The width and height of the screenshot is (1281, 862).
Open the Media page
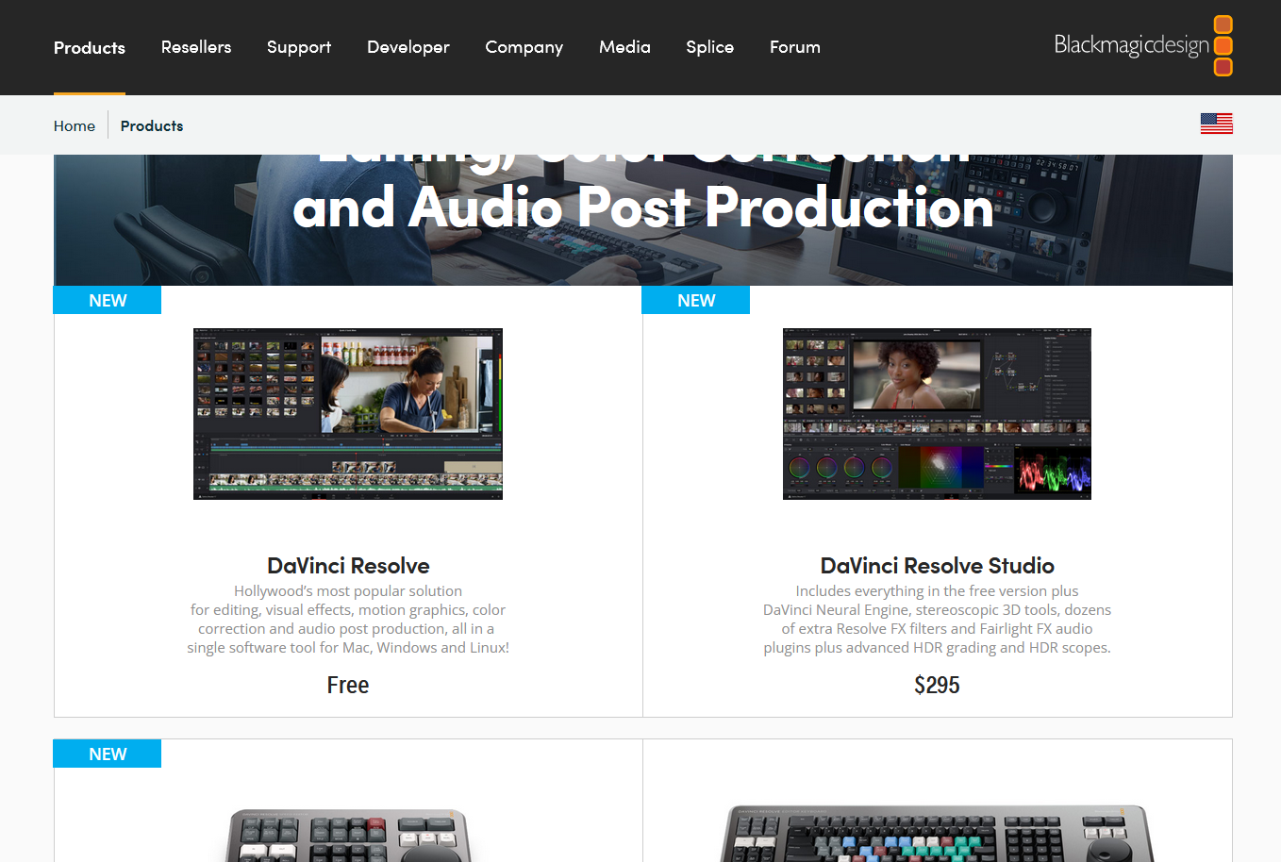click(x=624, y=47)
